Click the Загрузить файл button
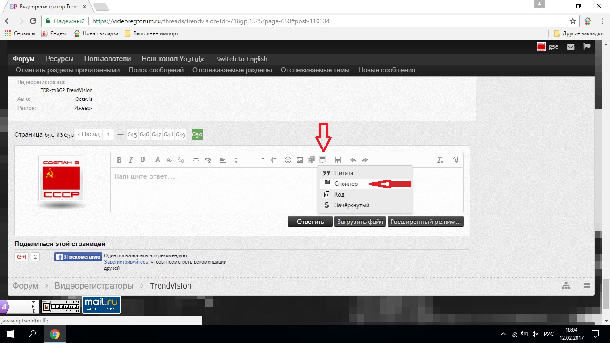 point(360,222)
